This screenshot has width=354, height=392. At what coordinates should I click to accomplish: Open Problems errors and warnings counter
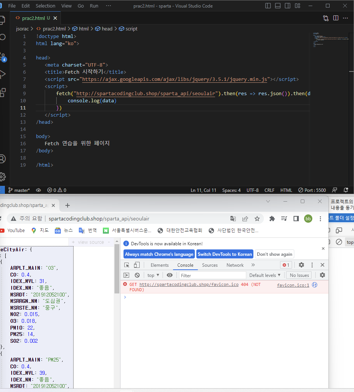57,190
